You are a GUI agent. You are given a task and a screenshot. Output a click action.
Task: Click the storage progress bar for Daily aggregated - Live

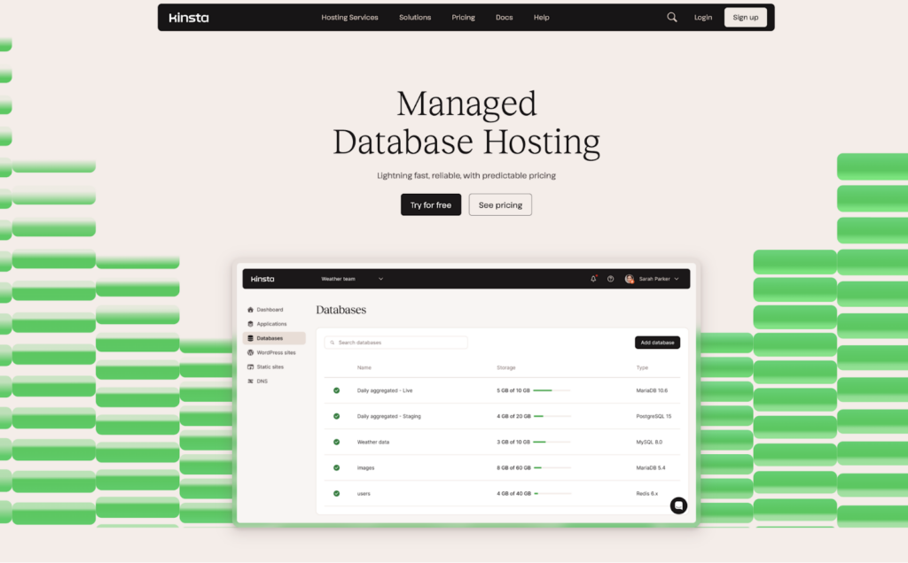coord(550,389)
